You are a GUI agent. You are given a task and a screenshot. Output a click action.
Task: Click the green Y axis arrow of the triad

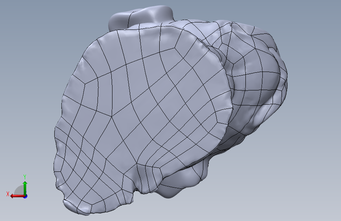pos(25,188)
